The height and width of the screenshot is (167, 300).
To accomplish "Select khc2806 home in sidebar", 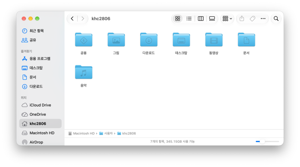I will pyautogui.click(x=40, y=124).
